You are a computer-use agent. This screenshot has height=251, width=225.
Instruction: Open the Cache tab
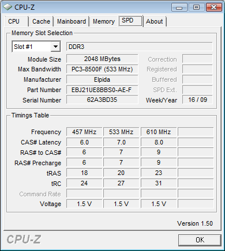tap(41, 21)
